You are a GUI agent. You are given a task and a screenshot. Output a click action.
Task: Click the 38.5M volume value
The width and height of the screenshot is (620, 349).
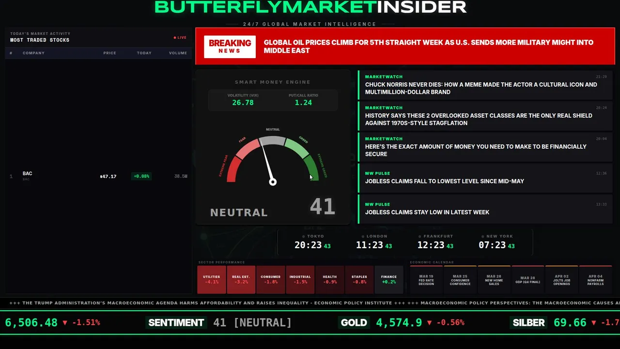[x=181, y=176]
